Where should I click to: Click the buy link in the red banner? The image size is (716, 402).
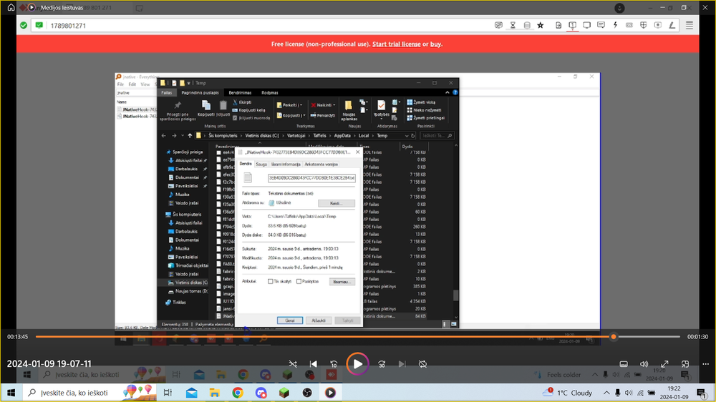tap(435, 44)
